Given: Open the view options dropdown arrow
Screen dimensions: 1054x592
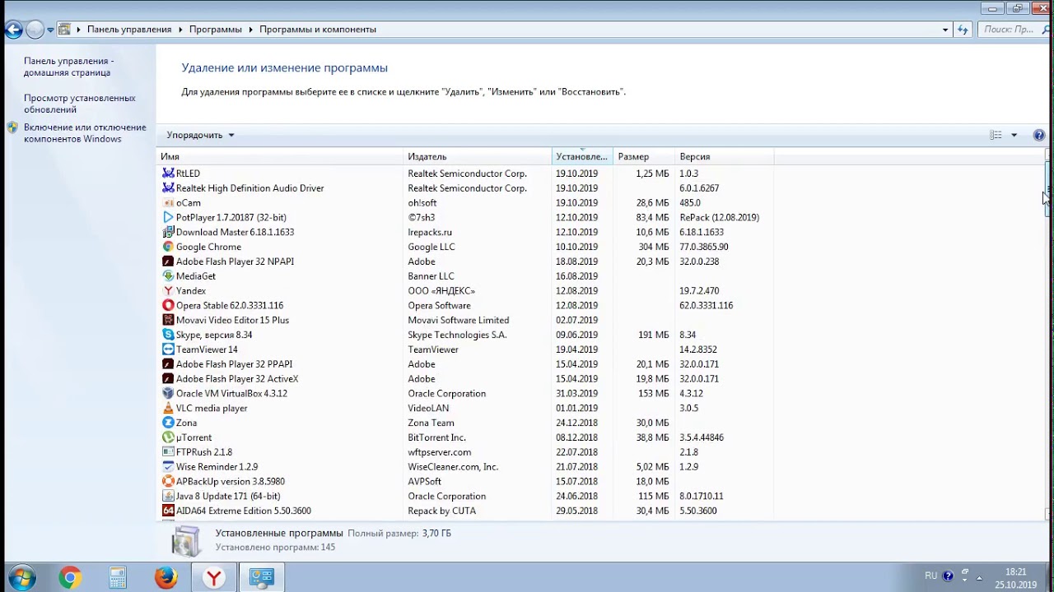Looking at the screenshot, I should 1014,135.
